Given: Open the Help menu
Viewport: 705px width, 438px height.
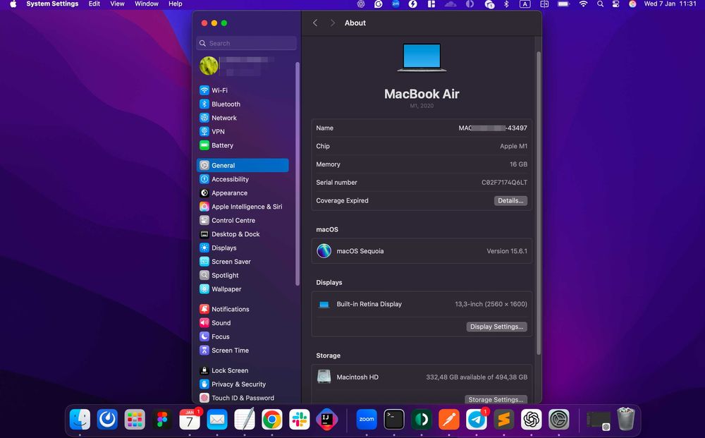Looking at the screenshot, I should 176,4.
